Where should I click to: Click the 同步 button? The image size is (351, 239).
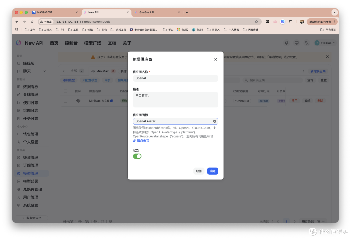tap(108, 80)
